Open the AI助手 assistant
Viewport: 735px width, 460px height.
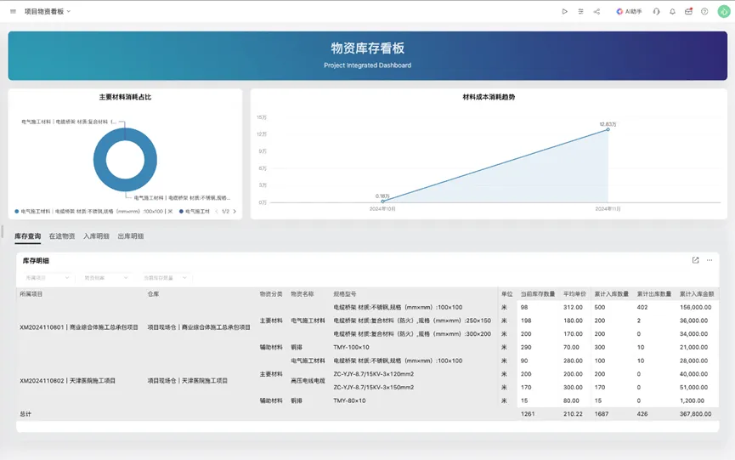click(629, 12)
